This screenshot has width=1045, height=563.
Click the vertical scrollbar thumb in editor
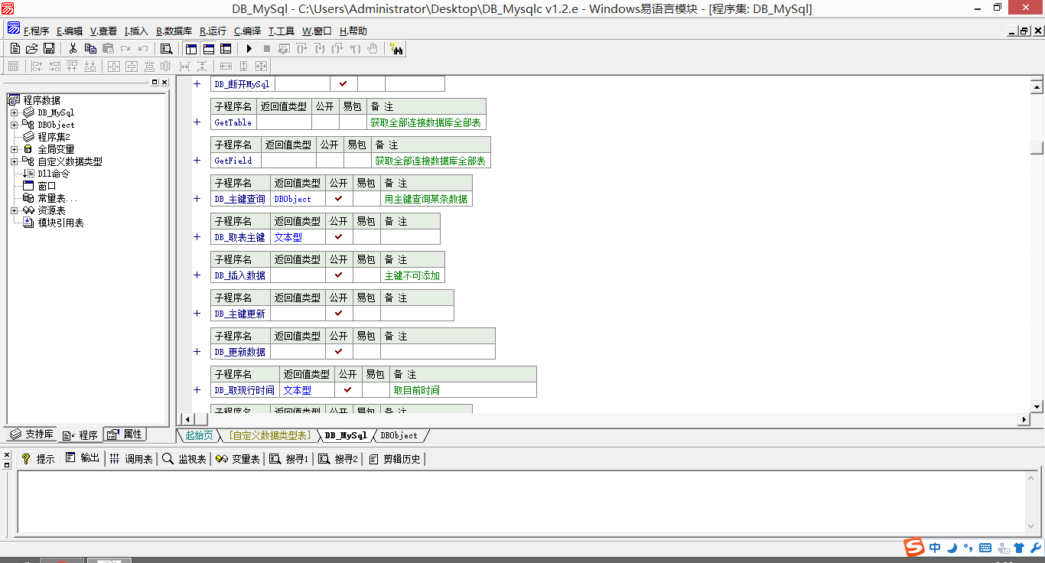click(x=1037, y=148)
